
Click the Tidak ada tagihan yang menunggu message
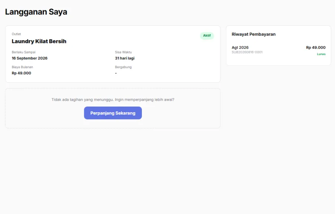(x=113, y=100)
